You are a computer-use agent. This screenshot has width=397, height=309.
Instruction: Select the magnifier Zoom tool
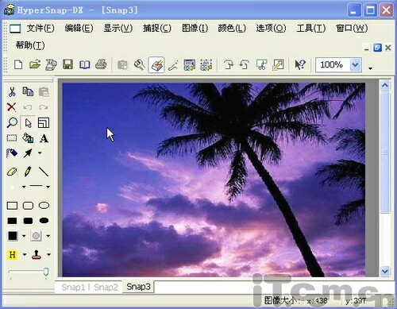(12, 122)
